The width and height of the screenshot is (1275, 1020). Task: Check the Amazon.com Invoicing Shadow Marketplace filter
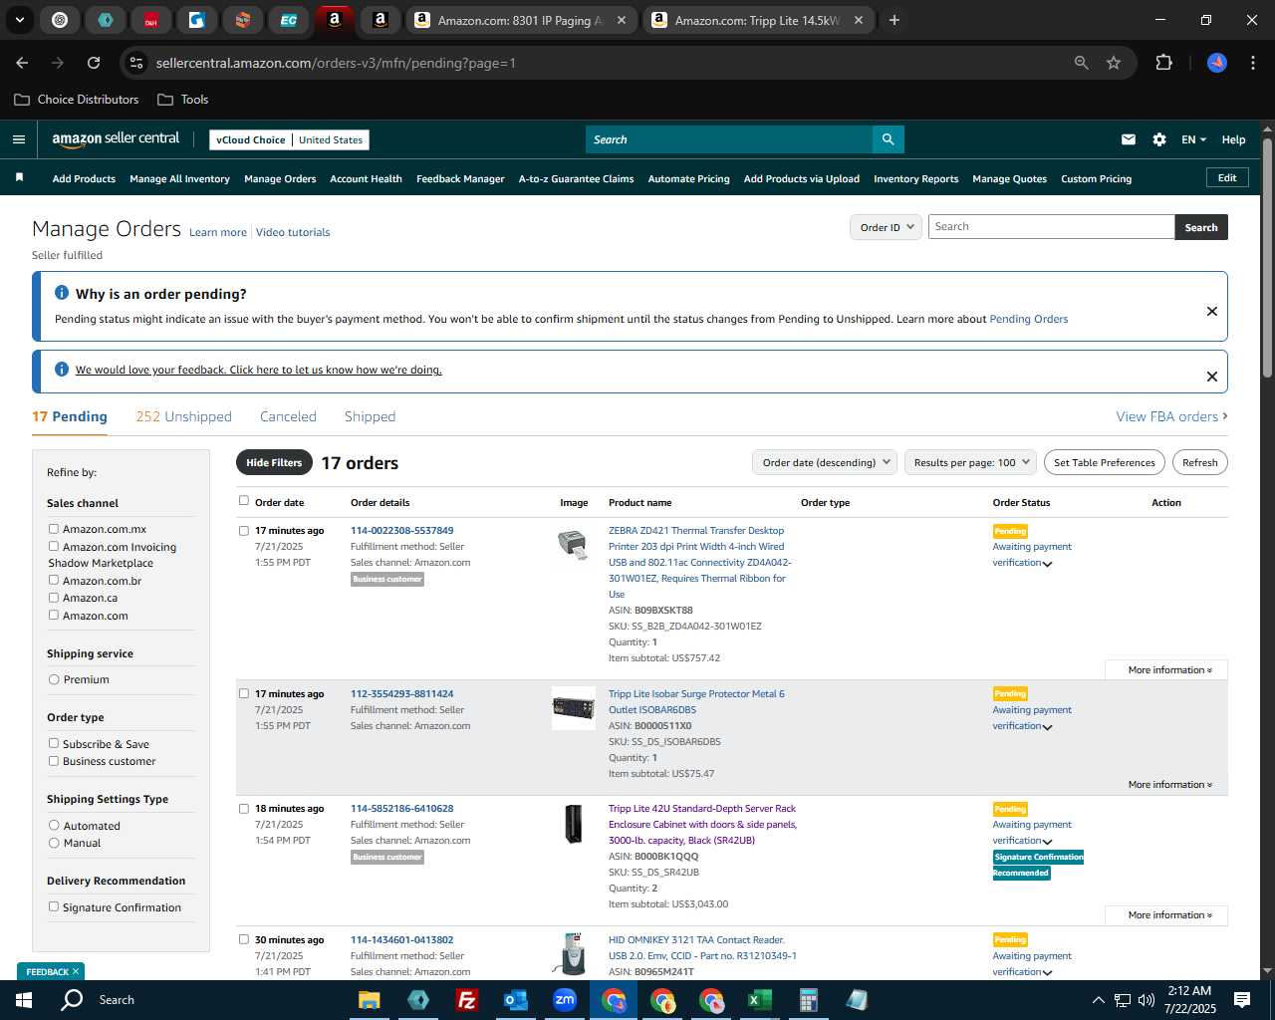54,546
